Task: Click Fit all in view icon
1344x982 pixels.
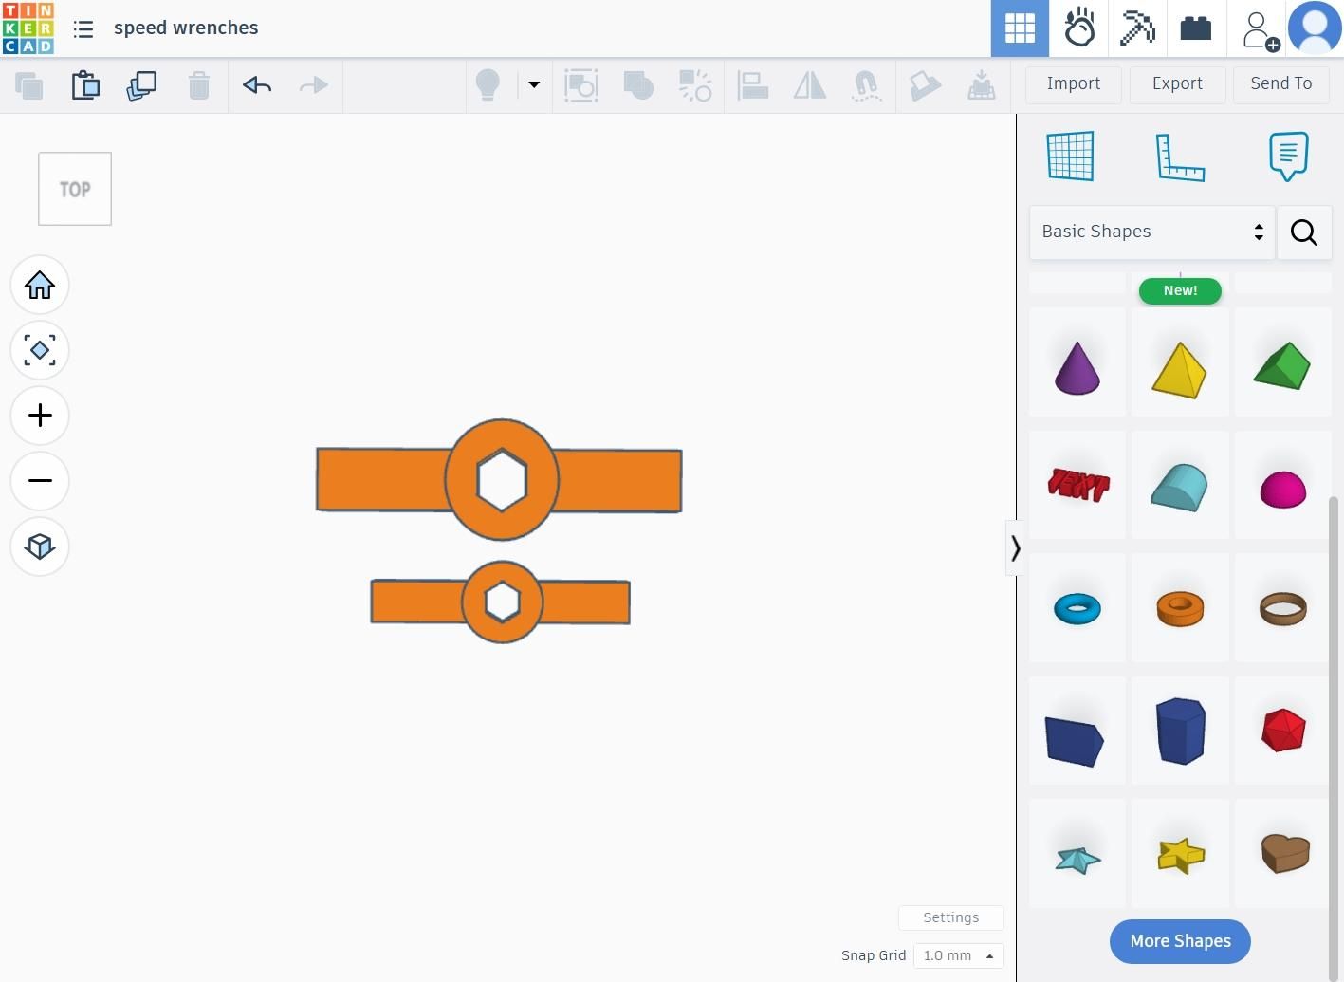Action: coord(40,350)
